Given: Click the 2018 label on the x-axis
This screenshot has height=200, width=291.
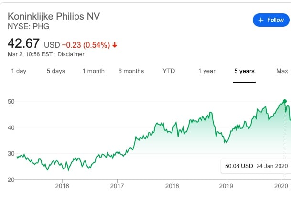Looking at the screenshot, I should (x=172, y=186).
